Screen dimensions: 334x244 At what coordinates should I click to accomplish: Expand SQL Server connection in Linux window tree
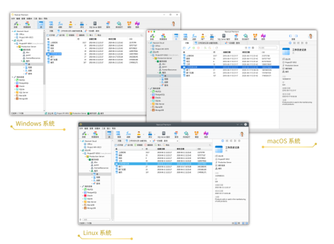click(x=83, y=202)
